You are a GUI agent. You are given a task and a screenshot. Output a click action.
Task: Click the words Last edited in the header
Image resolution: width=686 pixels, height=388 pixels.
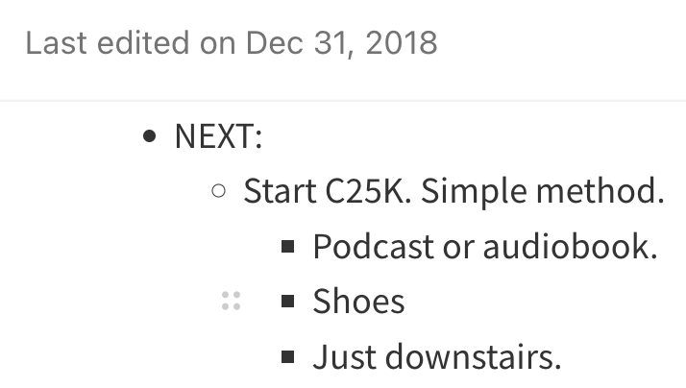pos(108,43)
